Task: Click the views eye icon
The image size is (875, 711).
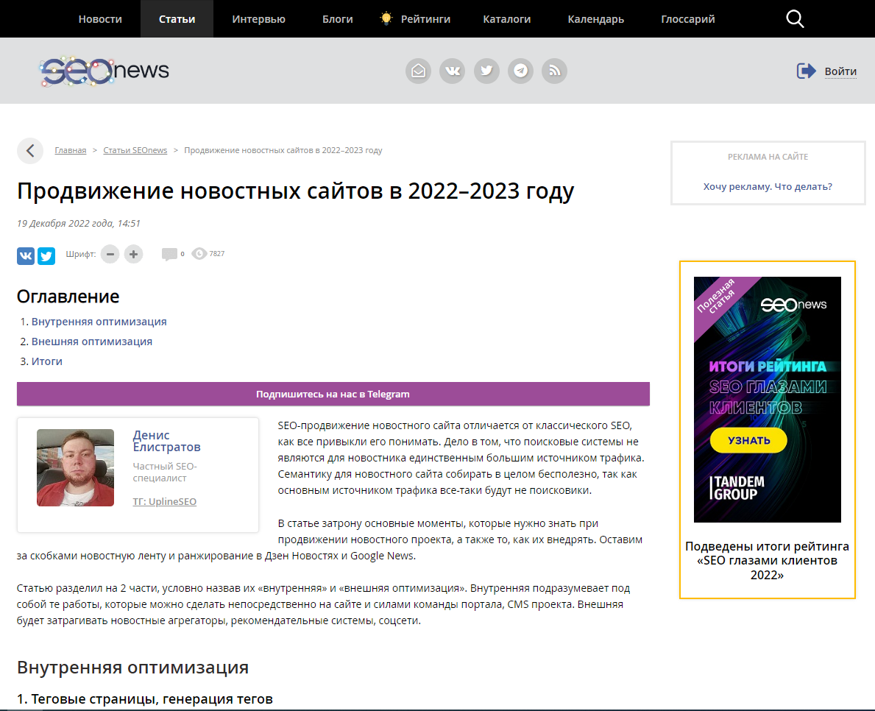Action: tap(199, 253)
